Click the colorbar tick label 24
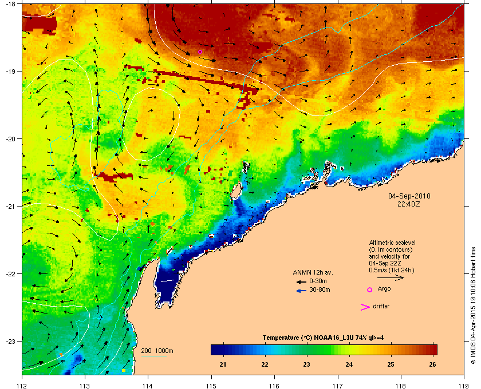The image size is (481, 389). coord(349,364)
